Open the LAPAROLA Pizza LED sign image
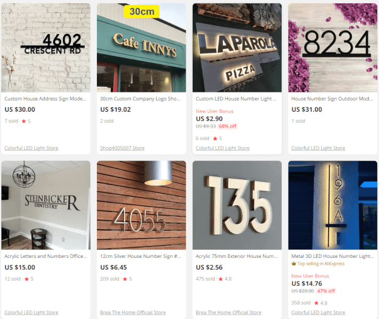The image size is (379, 319). [x=237, y=47]
